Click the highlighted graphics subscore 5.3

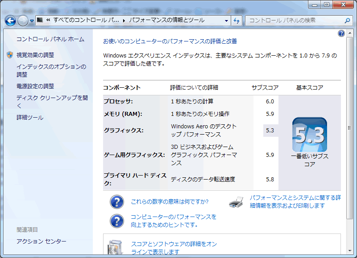click(270, 131)
